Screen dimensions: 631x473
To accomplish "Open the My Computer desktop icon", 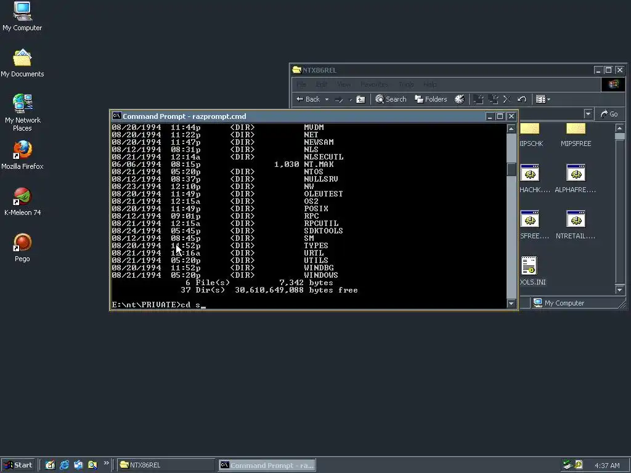I will 22,16.
